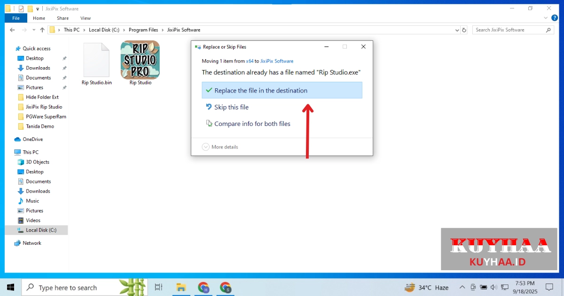Open Downloads under This PC
The image size is (564, 296).
click(x=38, y=191)
